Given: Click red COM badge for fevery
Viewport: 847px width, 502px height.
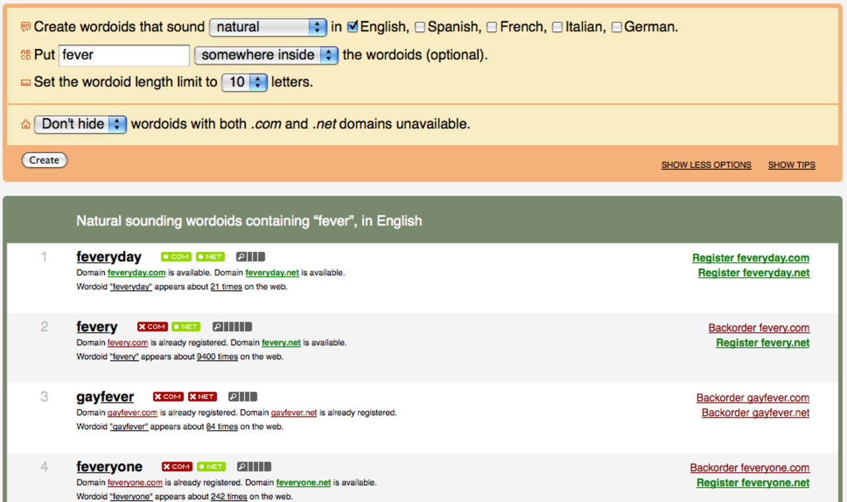Looking at the screenshot, I should (152, 327).
